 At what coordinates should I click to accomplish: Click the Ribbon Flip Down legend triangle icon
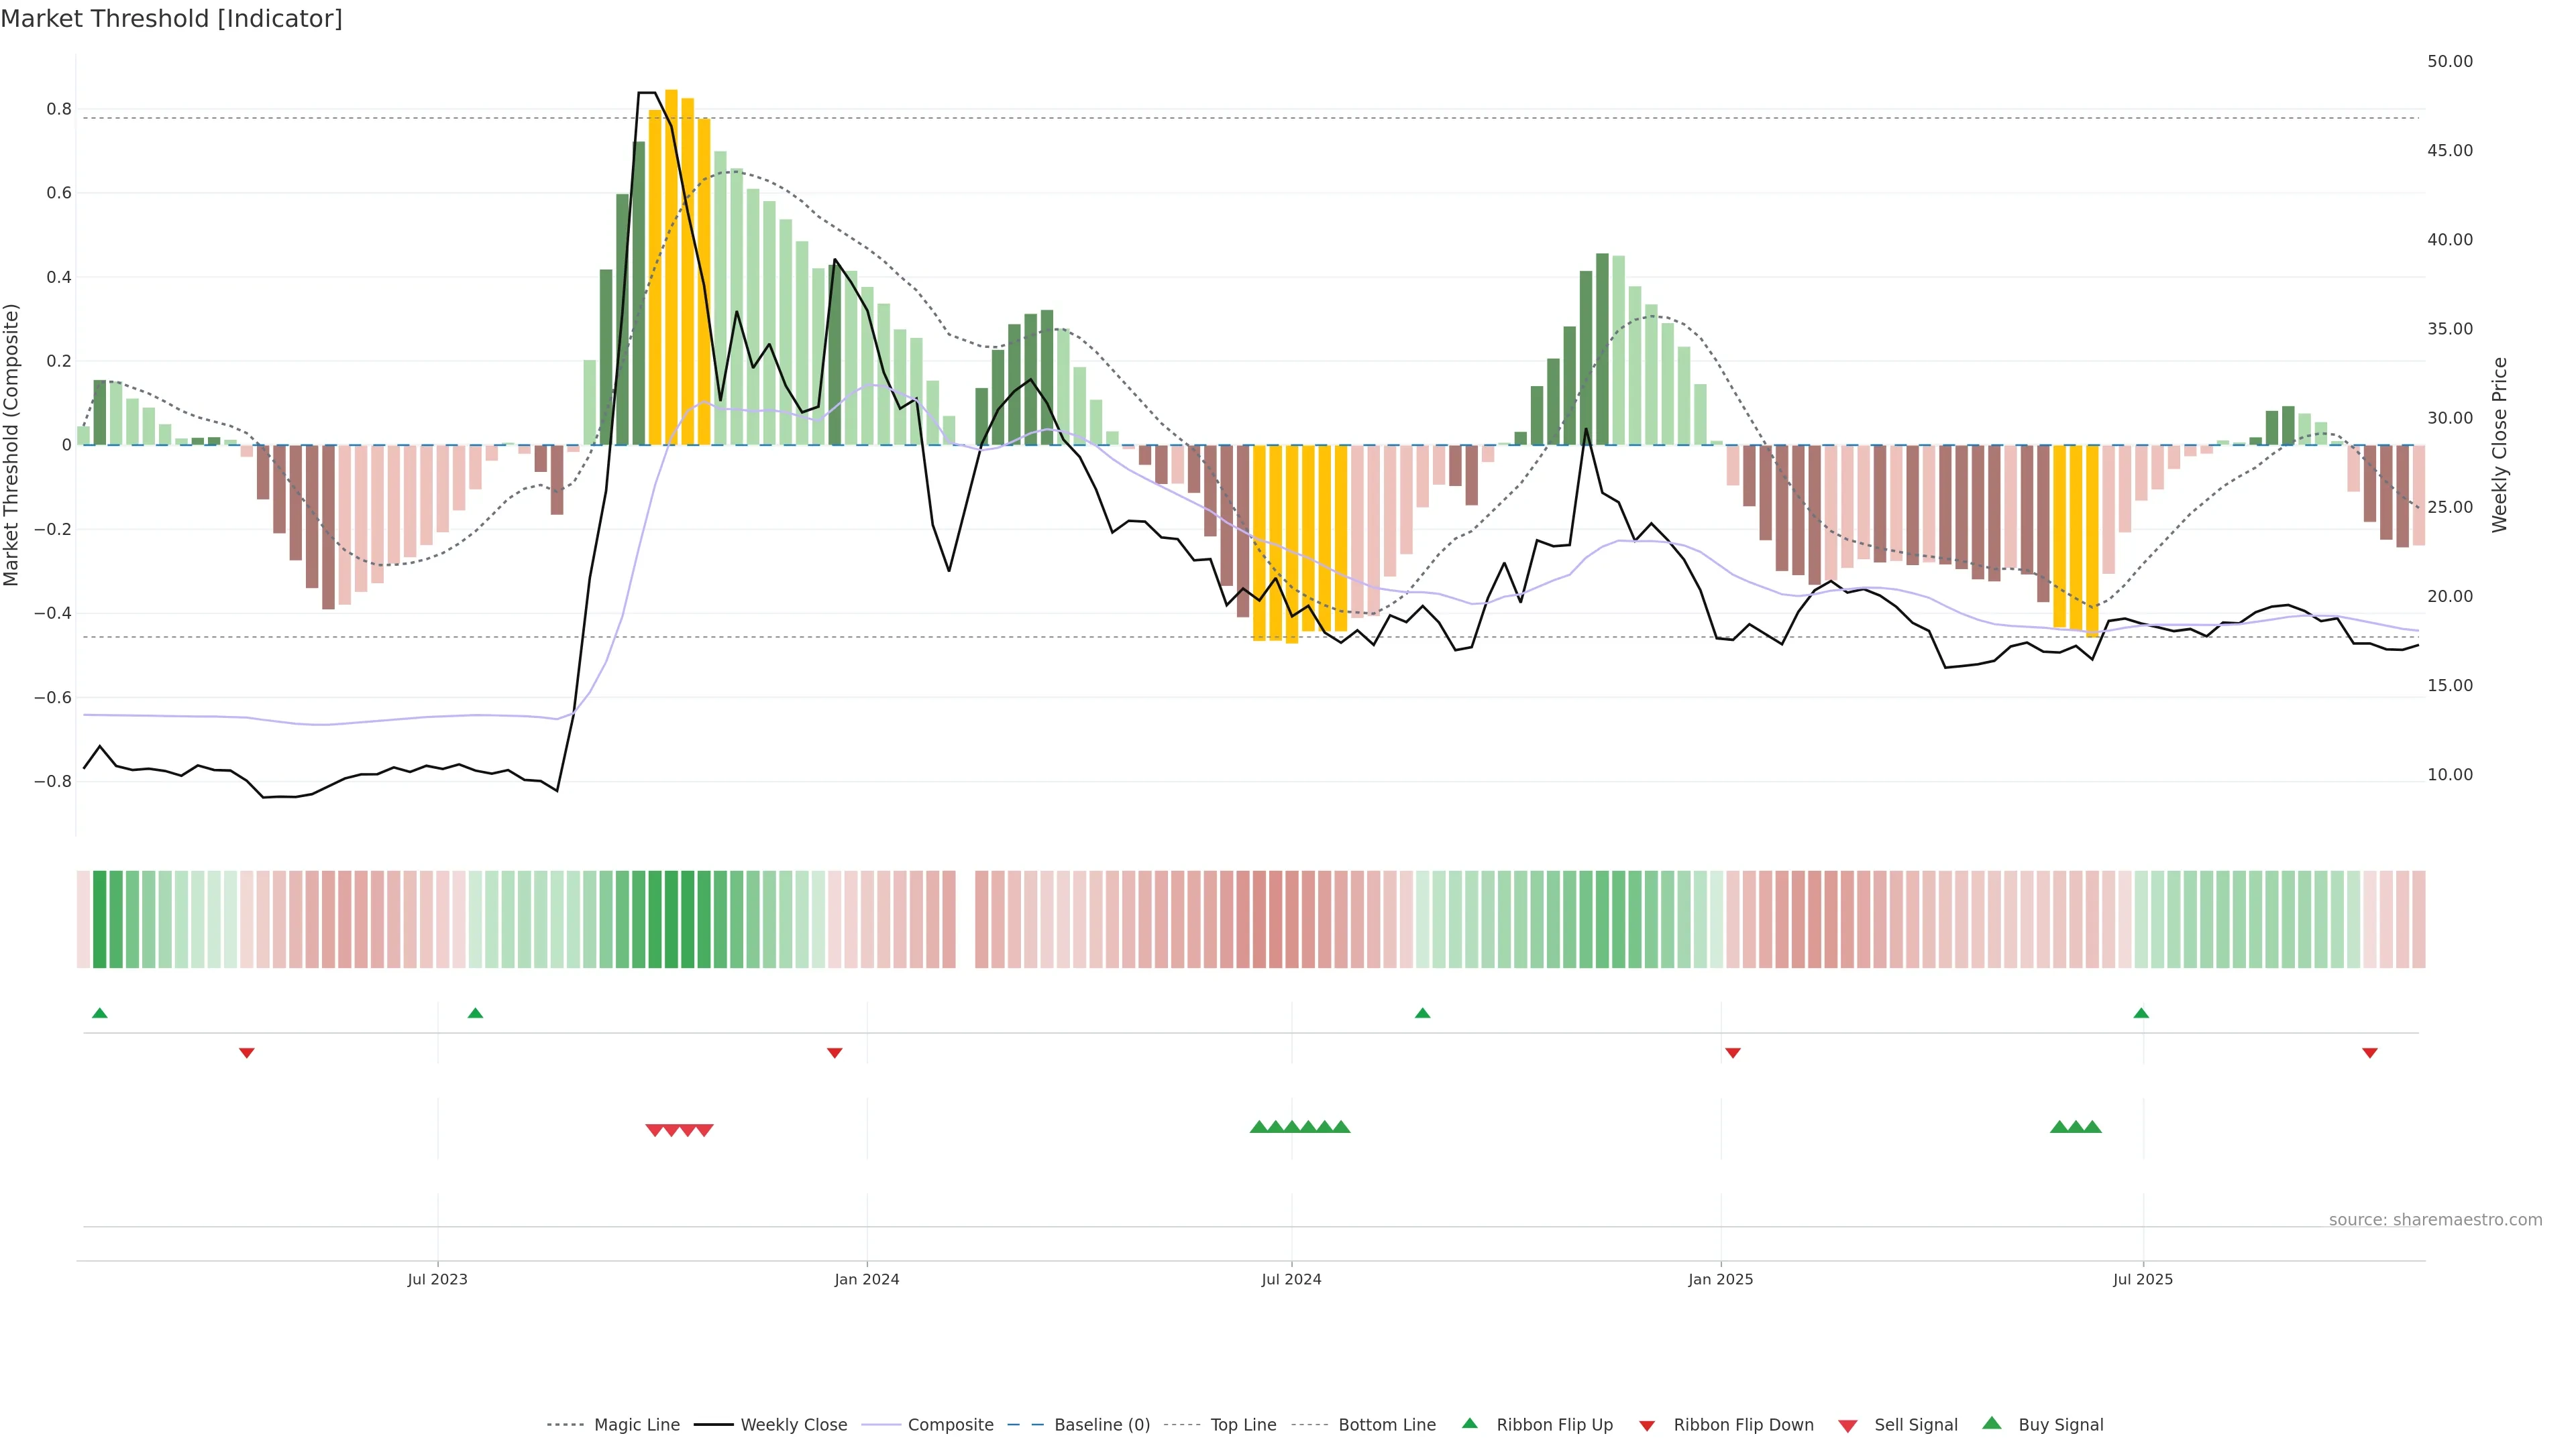(1647, 1425)
